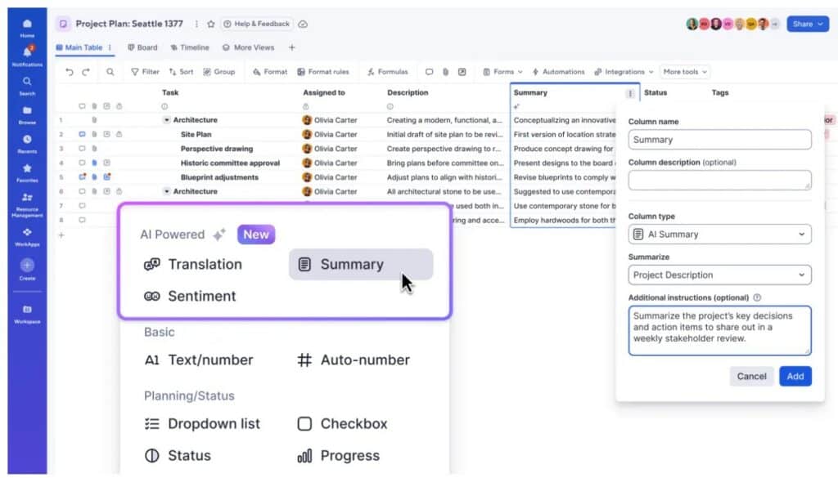This screenshot has height=478, width=838.
Task: Open Favorites star in sidebar
Action: [x=27, y=172]
